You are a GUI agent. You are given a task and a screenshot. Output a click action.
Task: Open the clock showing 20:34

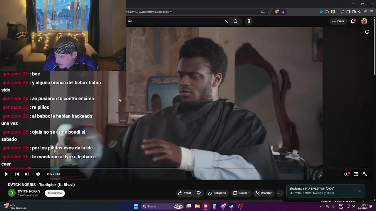tap(363, 206)
